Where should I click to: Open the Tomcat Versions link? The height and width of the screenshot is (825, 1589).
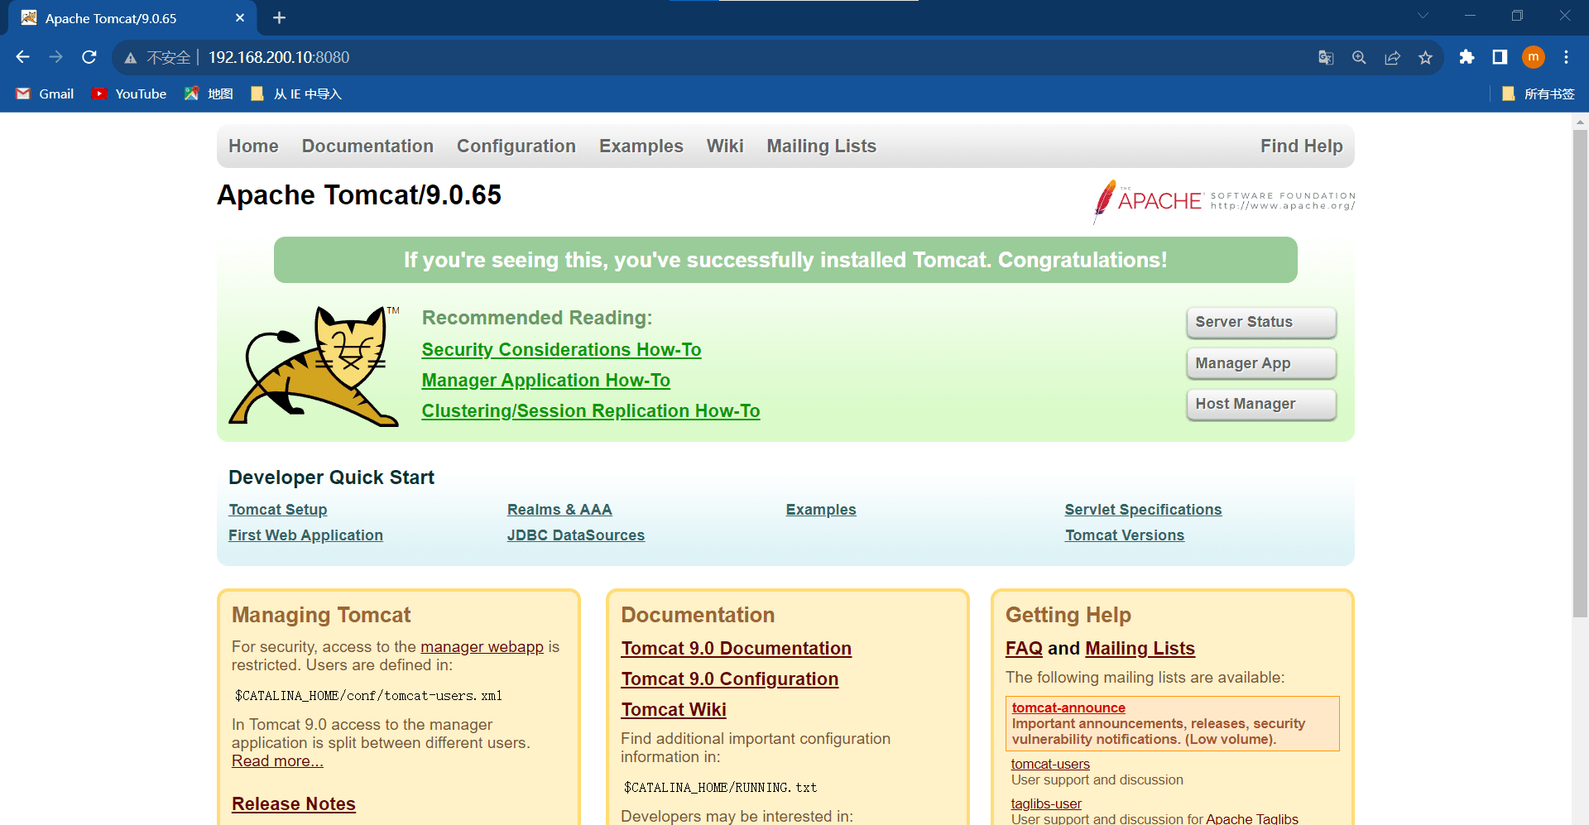tap(1125, 535)
